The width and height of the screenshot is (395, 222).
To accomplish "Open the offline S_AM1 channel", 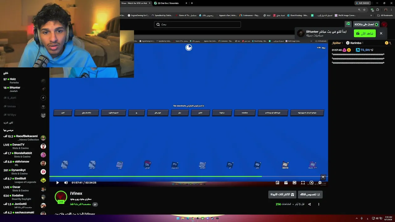I will 25,98.
